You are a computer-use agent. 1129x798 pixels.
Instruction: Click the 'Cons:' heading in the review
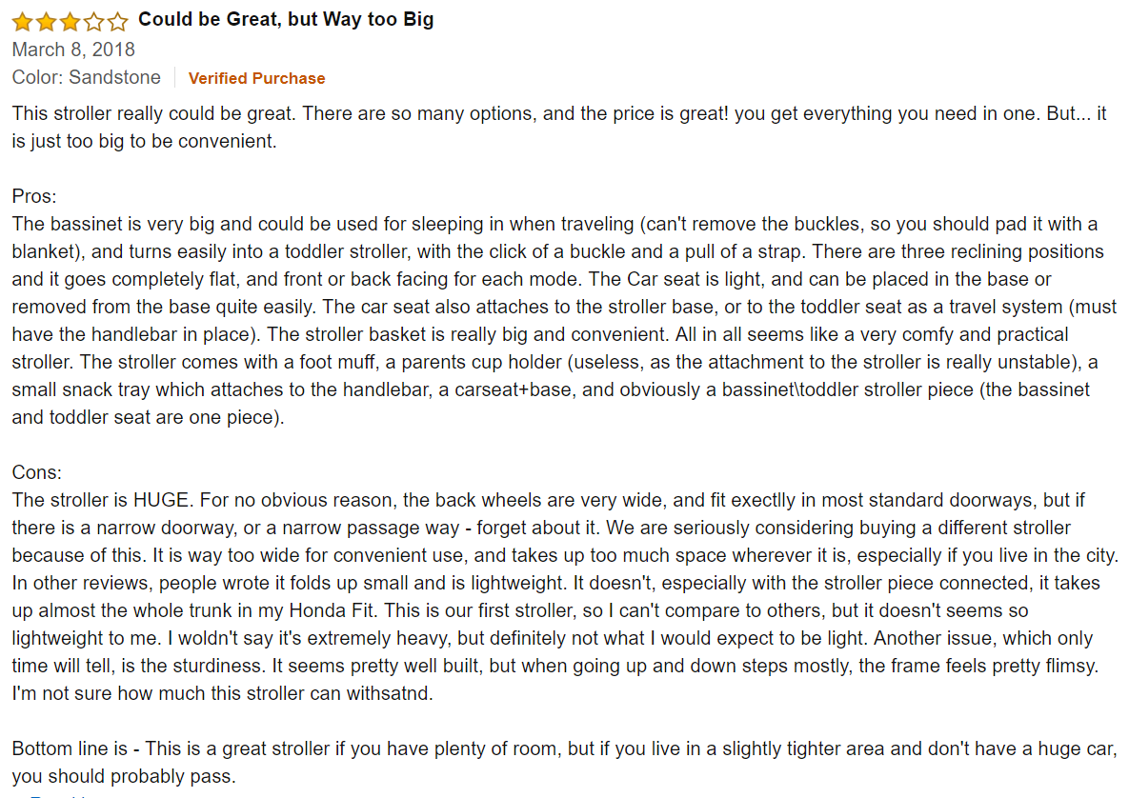click(x=36, y=472)
